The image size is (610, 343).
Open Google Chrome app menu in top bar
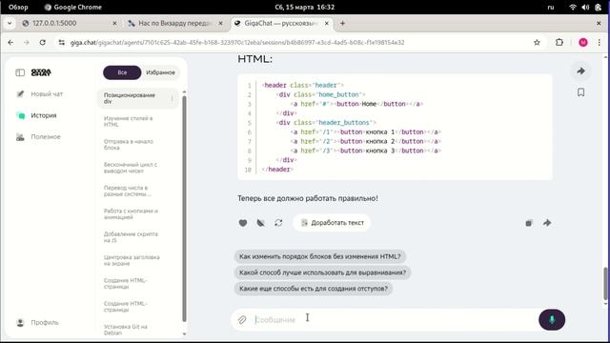pos(73,7)
